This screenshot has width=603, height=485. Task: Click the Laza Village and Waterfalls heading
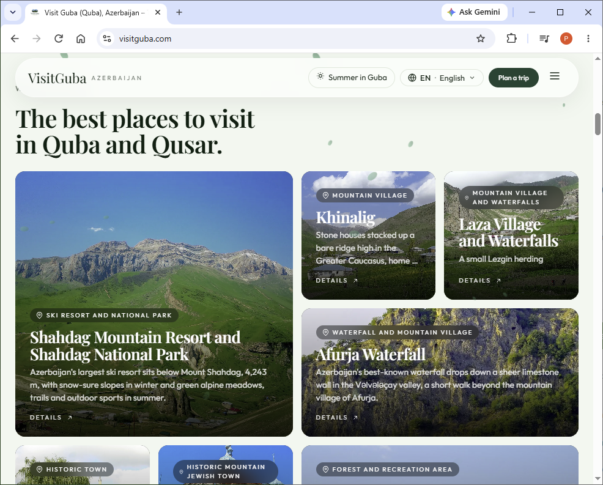(x=508, y=232)
